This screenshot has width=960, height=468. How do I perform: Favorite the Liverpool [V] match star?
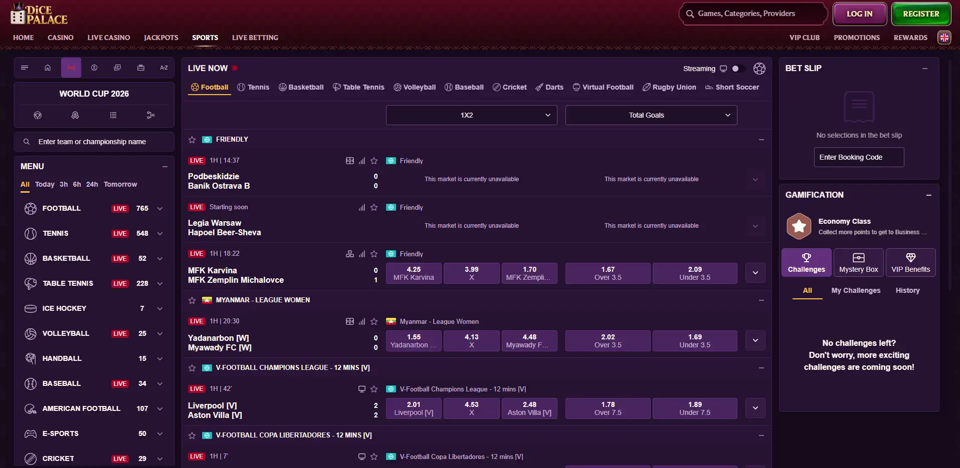374,389
